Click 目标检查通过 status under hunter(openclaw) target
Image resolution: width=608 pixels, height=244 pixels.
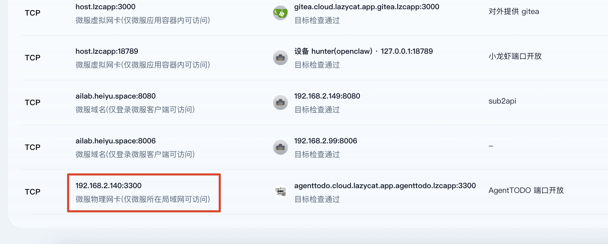tap(317, 65)
